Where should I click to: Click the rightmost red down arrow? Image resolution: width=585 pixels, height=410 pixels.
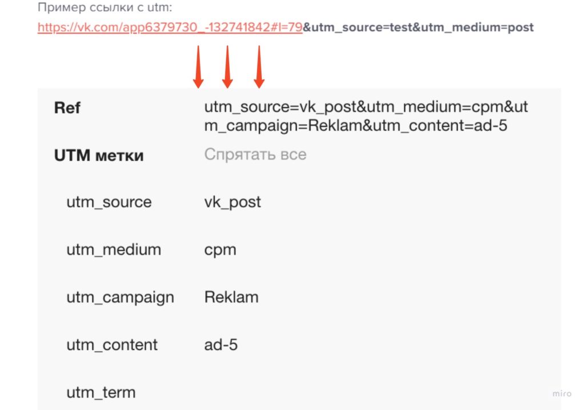[259, 67]
